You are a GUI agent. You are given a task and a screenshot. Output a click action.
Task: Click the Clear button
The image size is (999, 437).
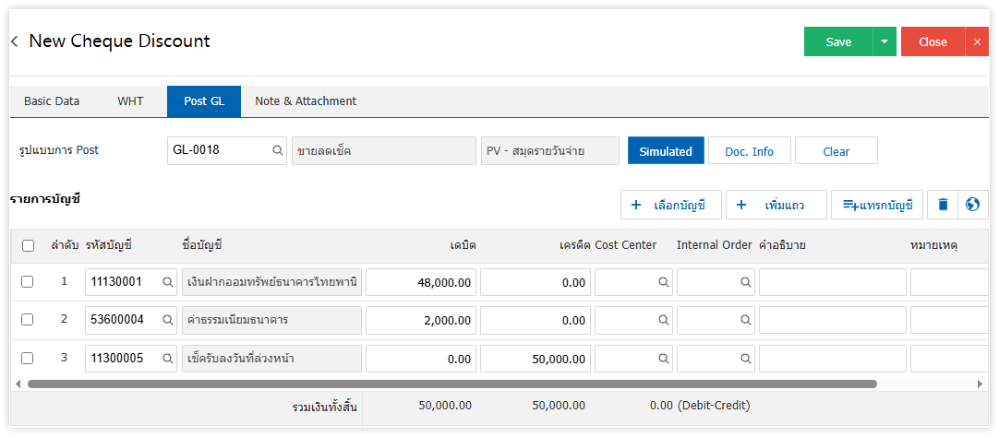(836, 151)
